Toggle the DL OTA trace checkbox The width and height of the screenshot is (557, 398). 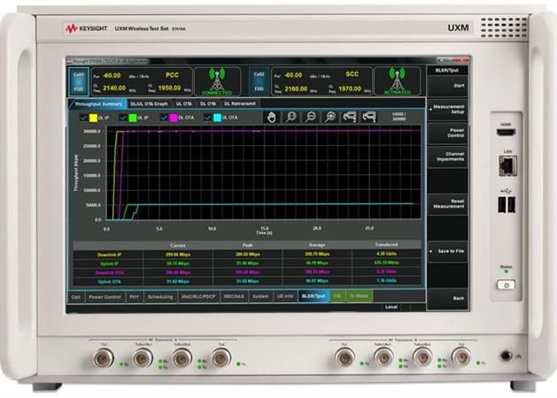coord(164,118)
